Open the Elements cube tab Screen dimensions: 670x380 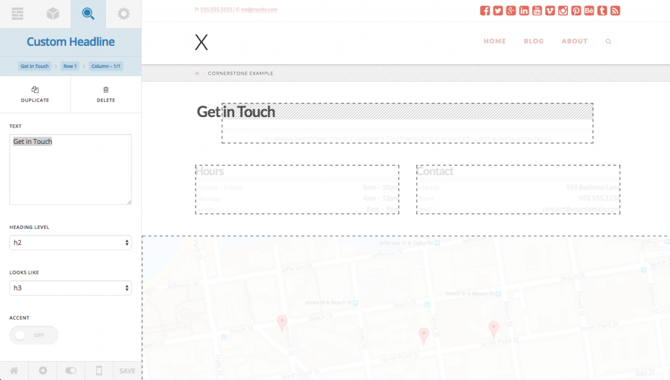pos(53,14)
